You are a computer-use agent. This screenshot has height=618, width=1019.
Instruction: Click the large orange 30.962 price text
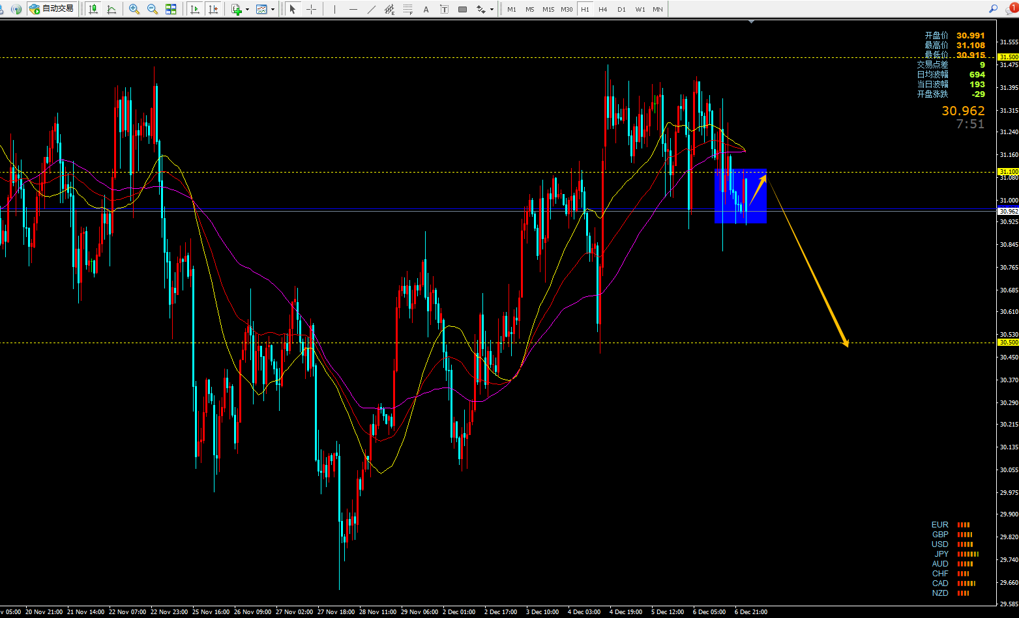963,111
